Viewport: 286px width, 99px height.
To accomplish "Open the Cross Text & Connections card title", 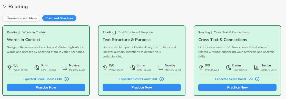I will [x=223, y=39].
